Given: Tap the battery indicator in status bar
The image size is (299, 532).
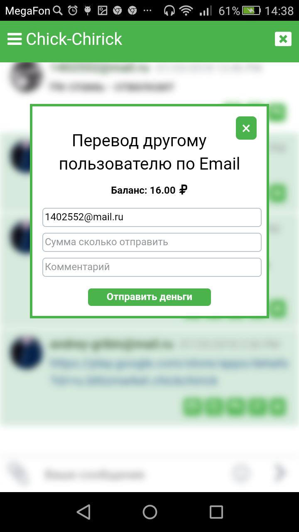Looking at the screenshot, I should [x=252, y=11].
